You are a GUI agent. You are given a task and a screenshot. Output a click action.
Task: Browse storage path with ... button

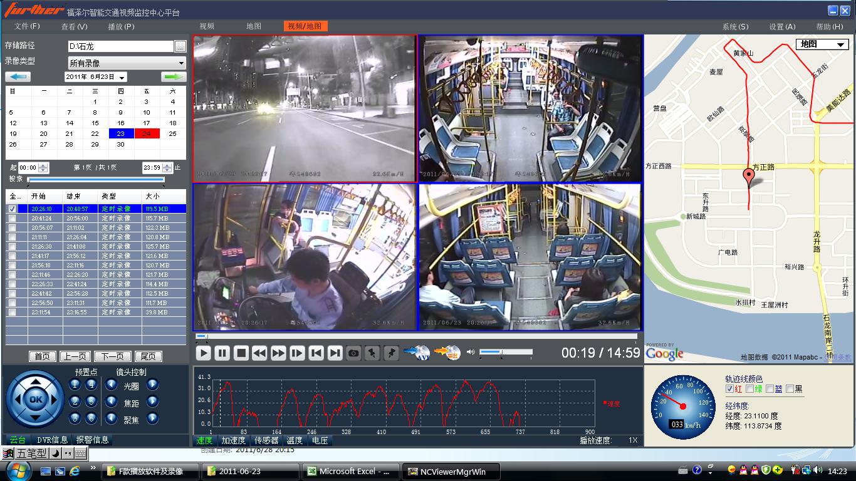(x=180, y=46)
